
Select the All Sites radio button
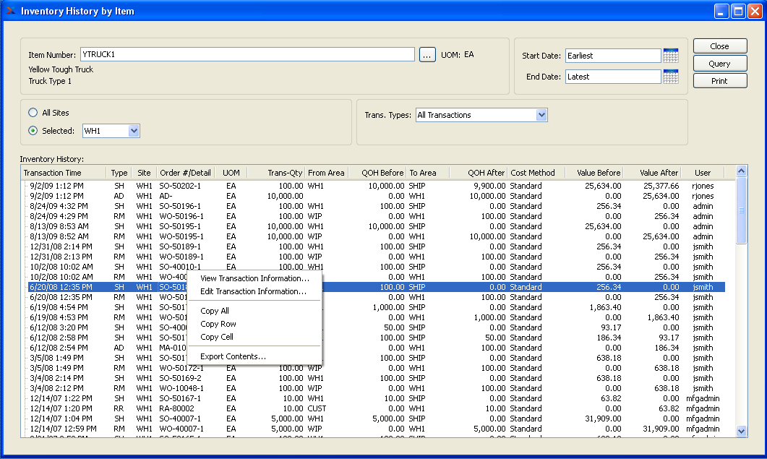click(x=33, y=113)
